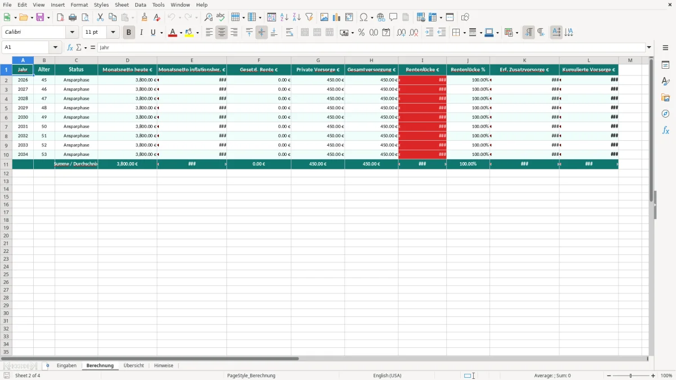Switch to the Hinweise sheet tab

163,365
